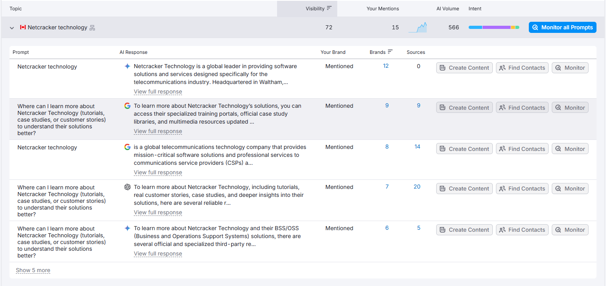
Task: Open the 9 sources count link
Action: pyautogui.click(x=419, y=105)
